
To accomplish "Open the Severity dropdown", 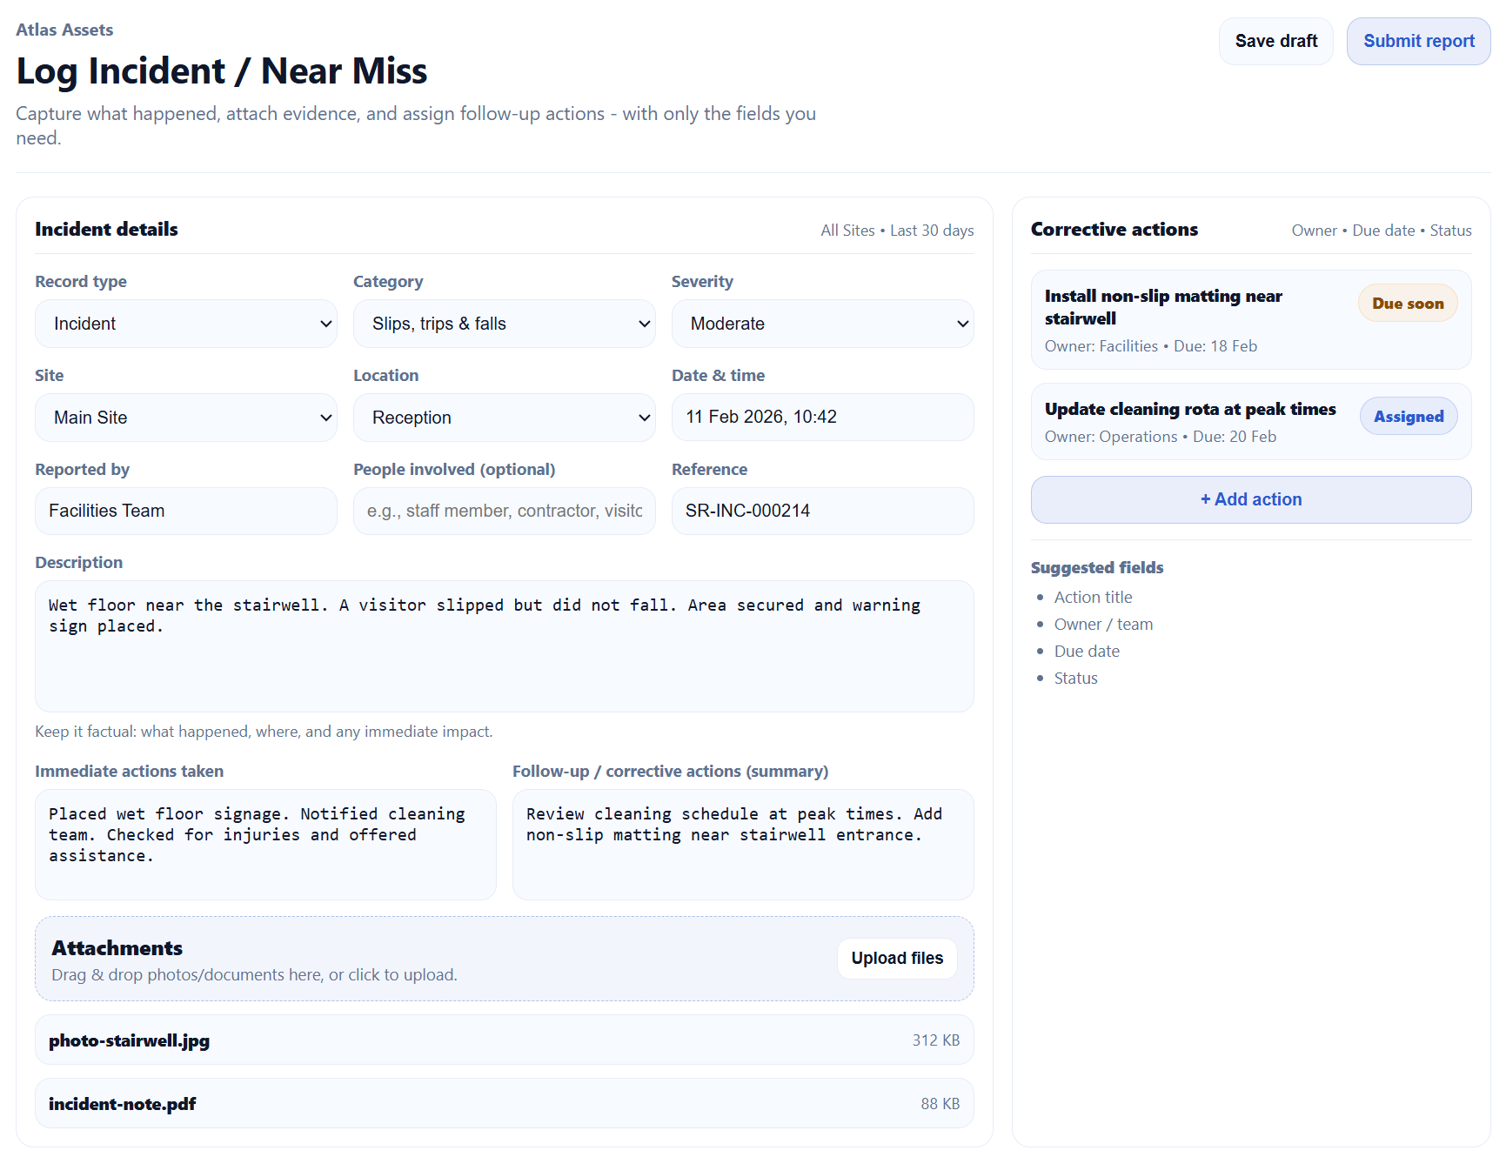I will pos(822,324).
